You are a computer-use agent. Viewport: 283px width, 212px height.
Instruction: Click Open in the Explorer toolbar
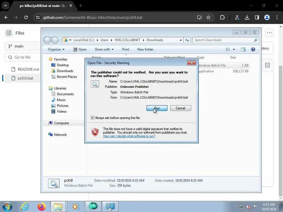click(x=80, y=49)
